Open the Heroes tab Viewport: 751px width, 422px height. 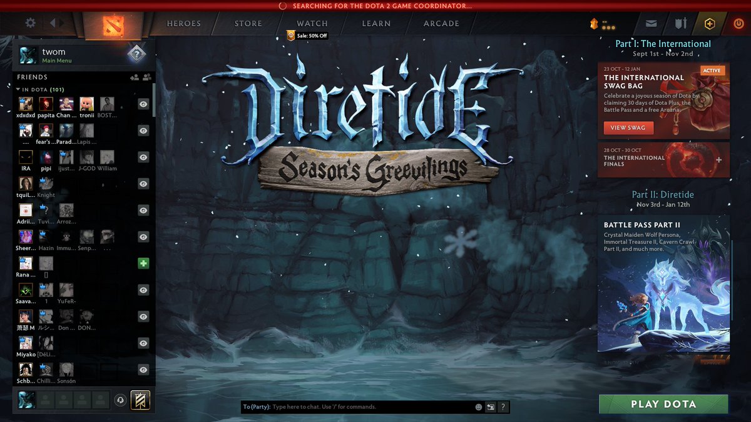click(x=184, y=24)
